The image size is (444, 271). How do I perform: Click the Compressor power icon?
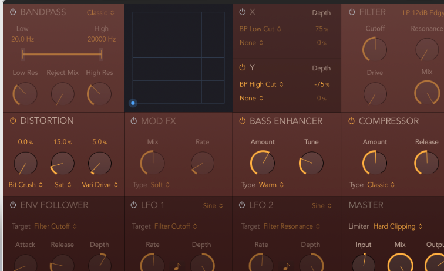[351, 121]
